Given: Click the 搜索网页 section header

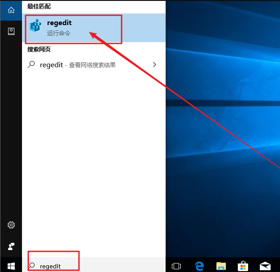Looking at the screenshot, I should tap(39, 50).
